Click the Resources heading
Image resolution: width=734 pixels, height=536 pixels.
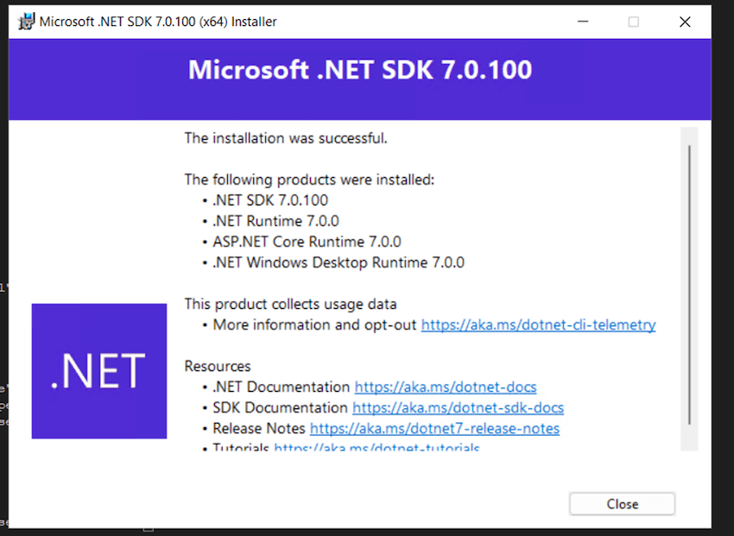click(218, 366)
